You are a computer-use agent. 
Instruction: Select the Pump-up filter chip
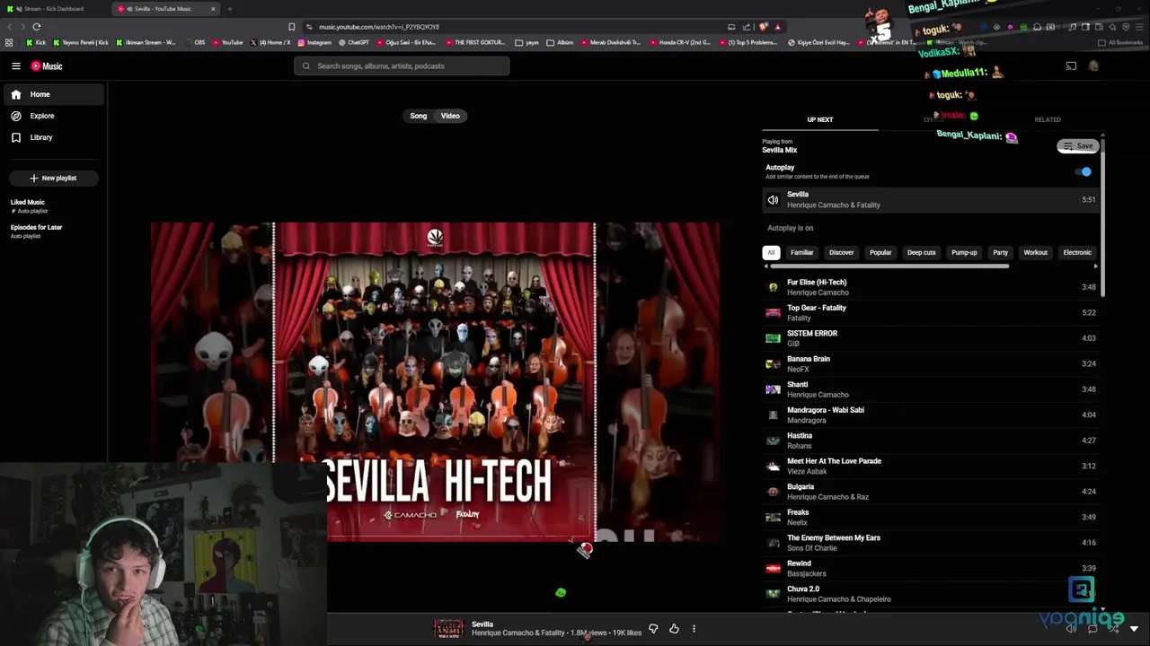(x=964, y=252)
